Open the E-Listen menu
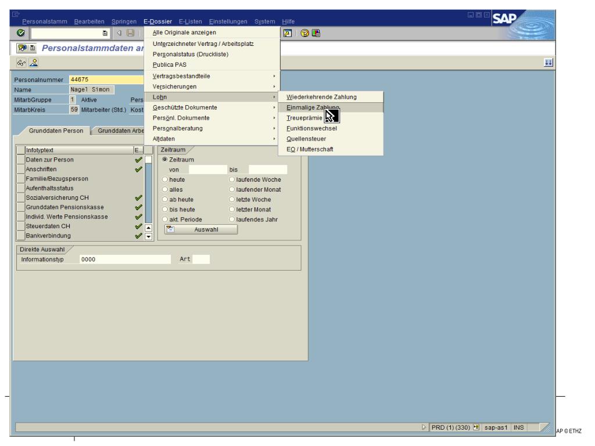595x446 pixels. coord(191,21)
